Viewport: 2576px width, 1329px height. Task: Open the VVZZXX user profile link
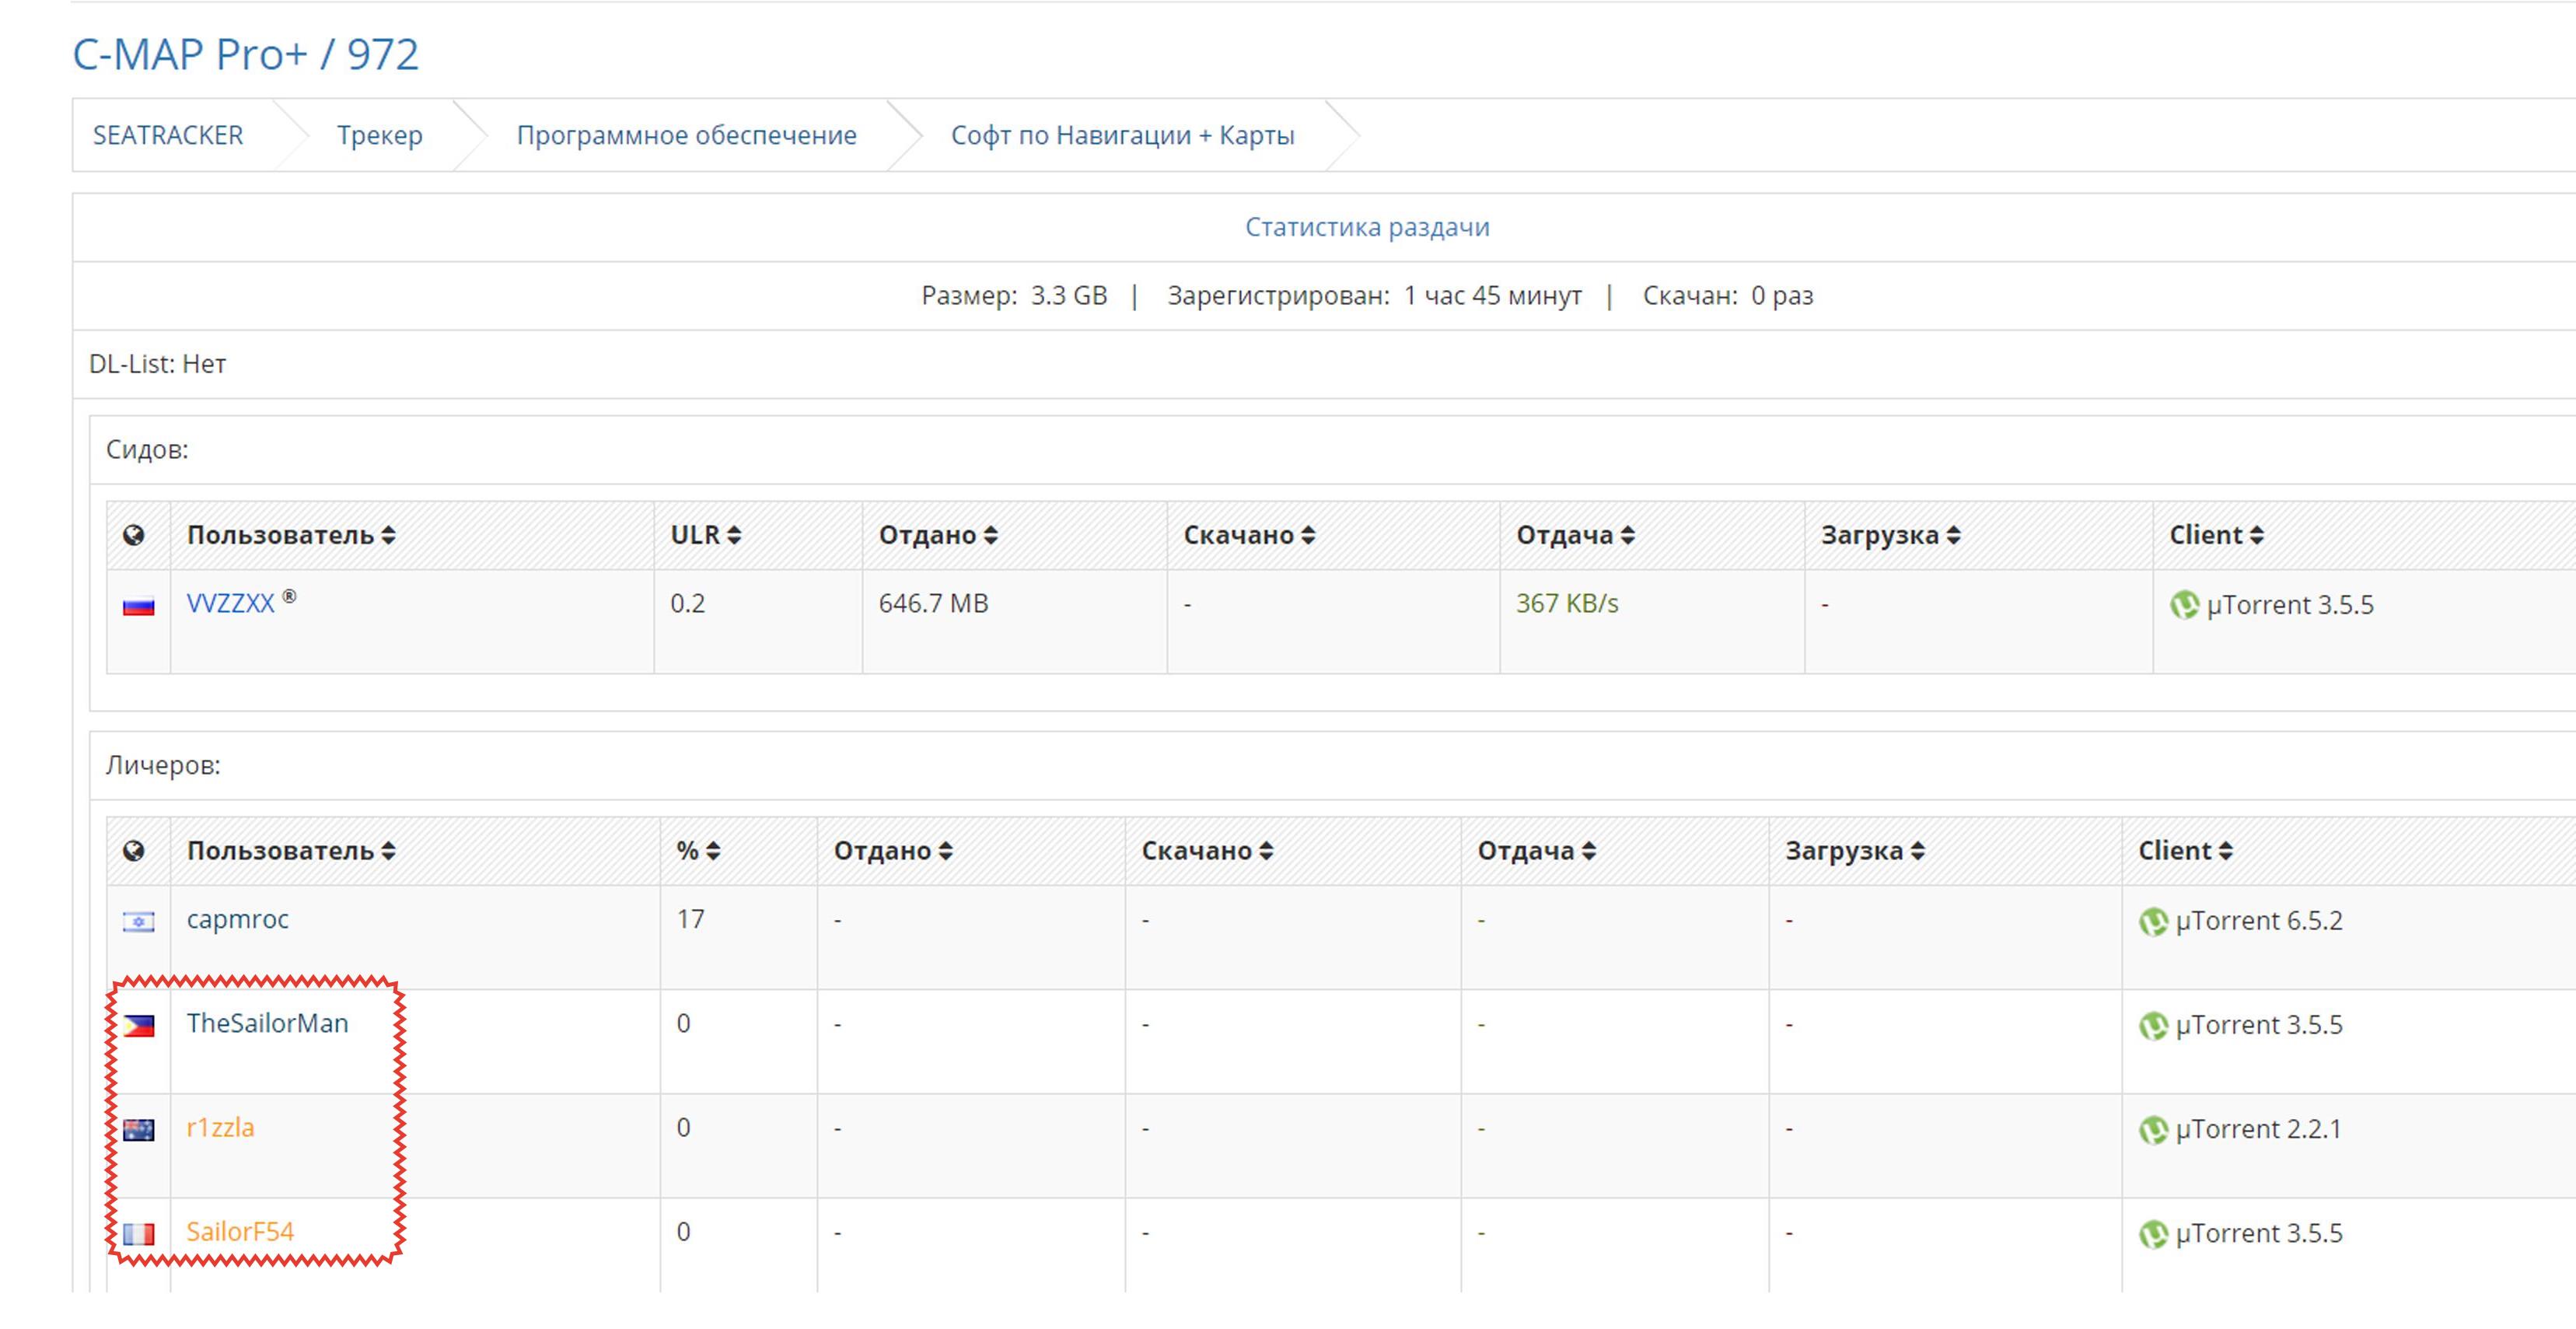click(230, 603)
